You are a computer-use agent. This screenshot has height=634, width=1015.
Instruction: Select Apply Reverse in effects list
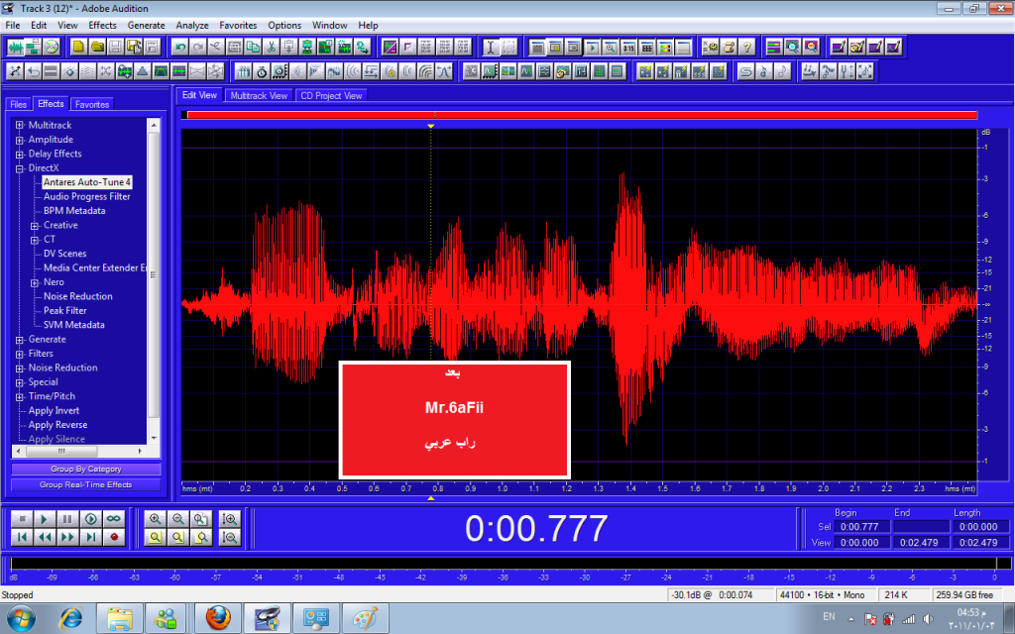click(x=57, y=425)
